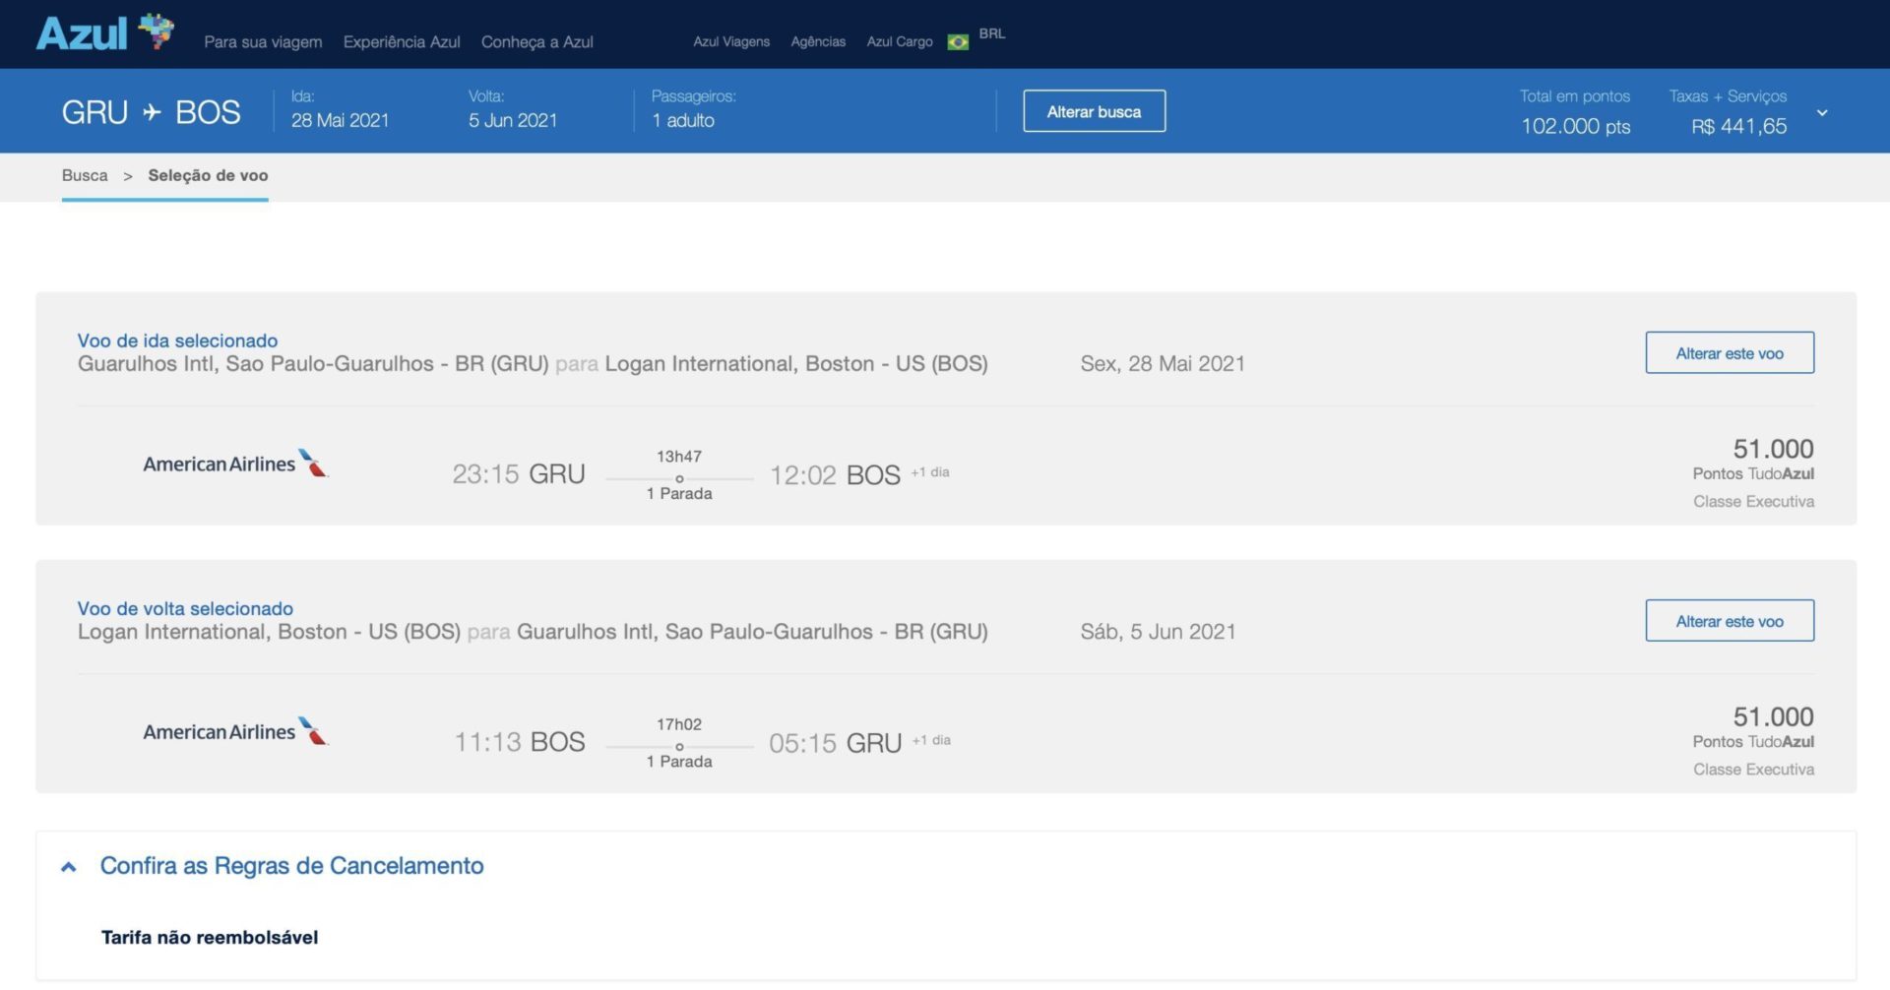Click the stop marker on 17h02 route line
The width and height of the screenshot is (1890, 990).
click(679, 746)
